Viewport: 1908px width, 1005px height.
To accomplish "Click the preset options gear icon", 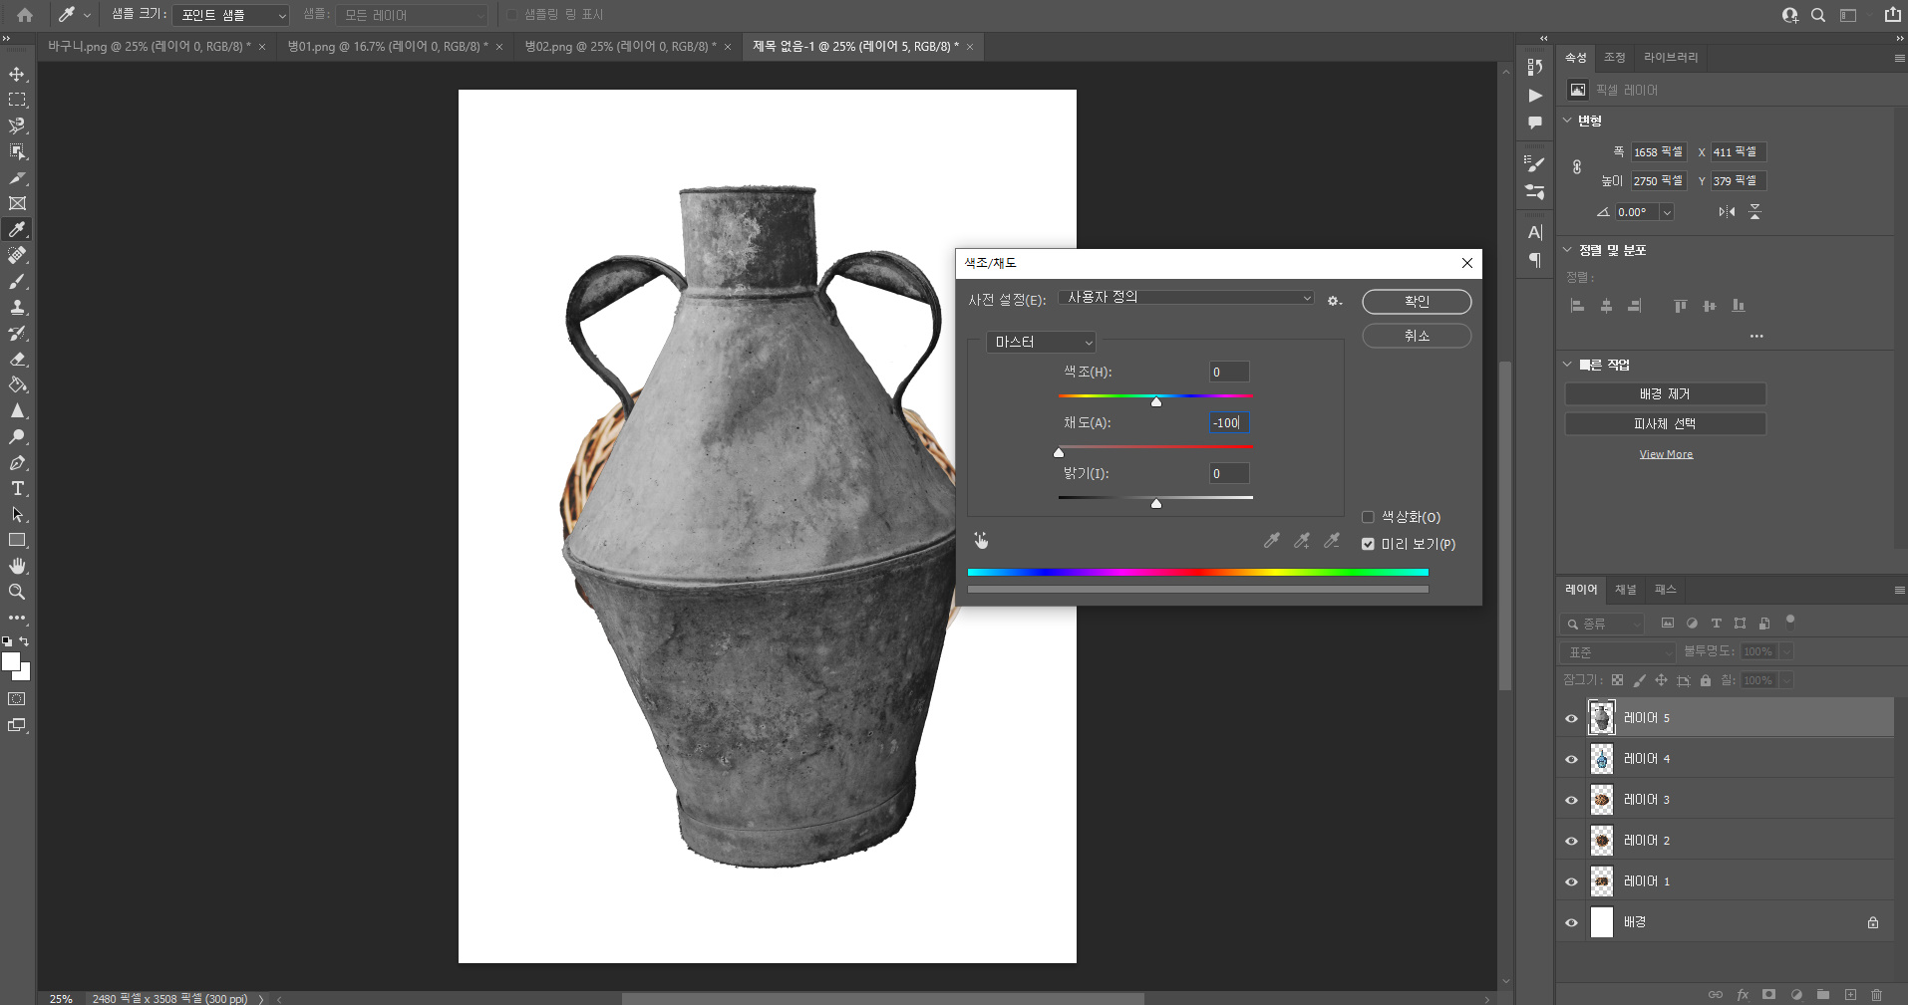I will click(1334, 301).
